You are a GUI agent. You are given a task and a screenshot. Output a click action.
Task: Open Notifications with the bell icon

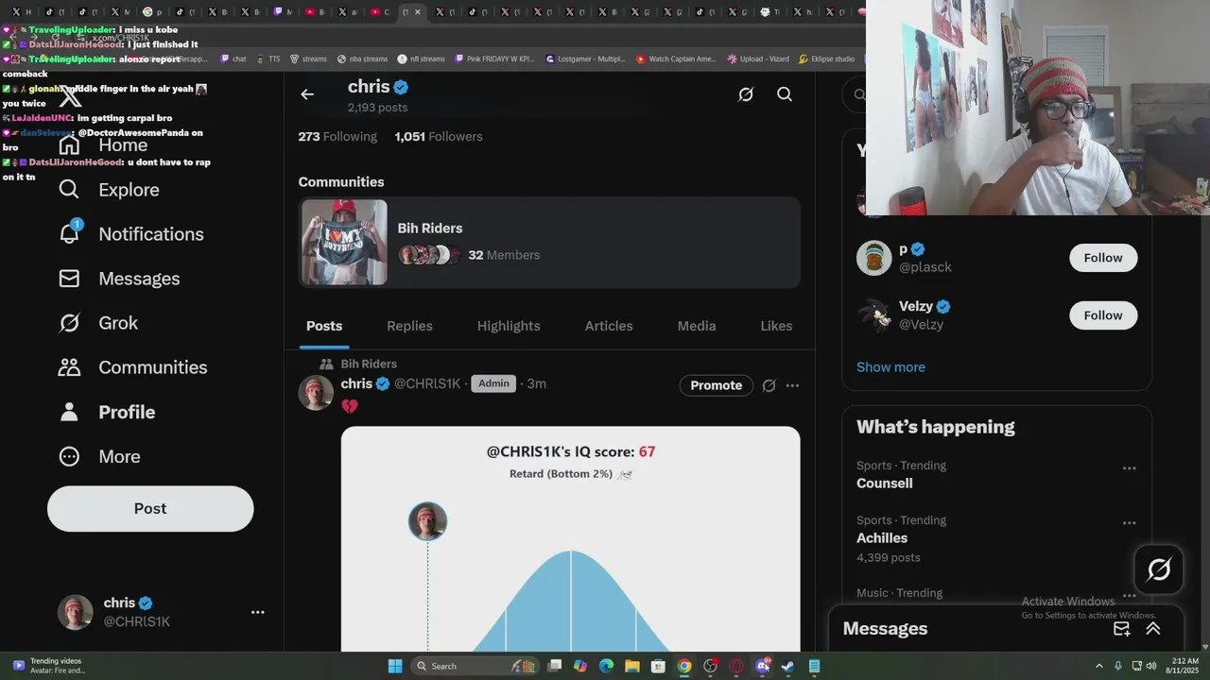click(70, 233)
